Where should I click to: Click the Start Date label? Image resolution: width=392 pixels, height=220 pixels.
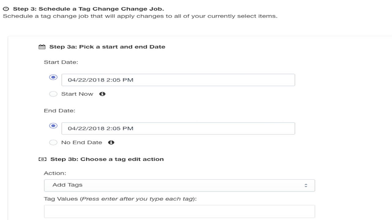61,62
